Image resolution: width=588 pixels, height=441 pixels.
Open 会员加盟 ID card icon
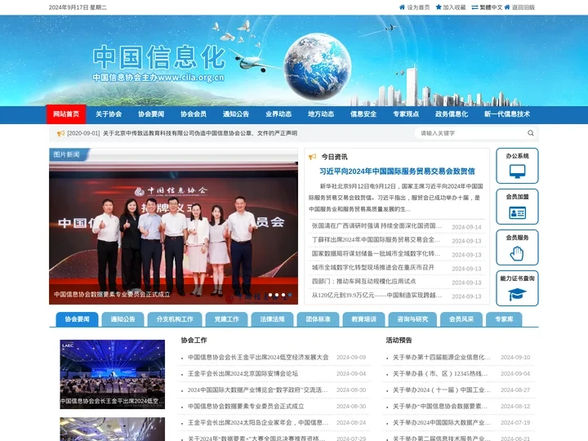[517, 212]
